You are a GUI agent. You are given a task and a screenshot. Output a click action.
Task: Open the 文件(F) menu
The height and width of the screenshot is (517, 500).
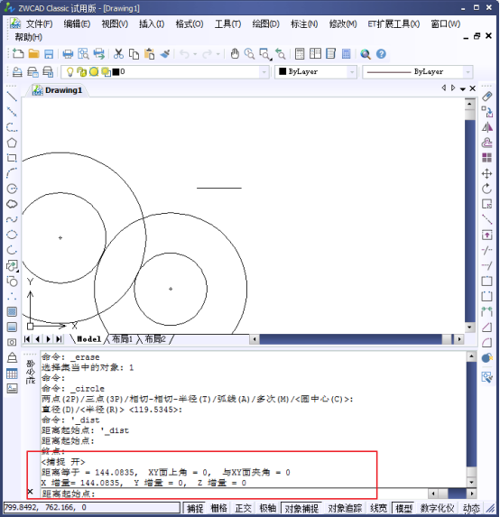[x=39, y=24]
